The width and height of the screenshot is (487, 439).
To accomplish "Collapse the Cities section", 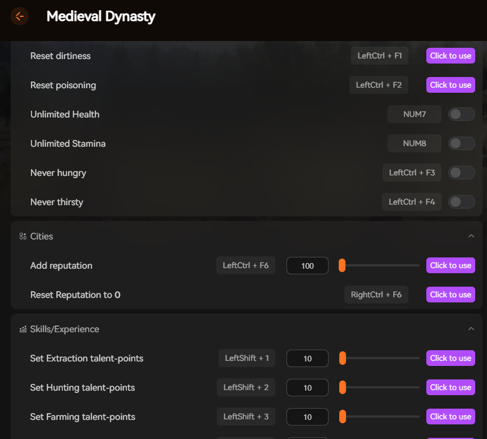I will point(472,236).
